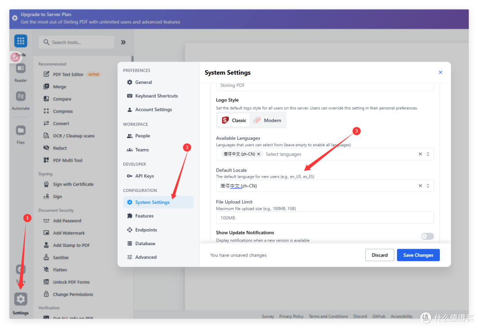Open the Tools grid icon
The height and width of the screenshot is (328, 478).
click(20, 41)
